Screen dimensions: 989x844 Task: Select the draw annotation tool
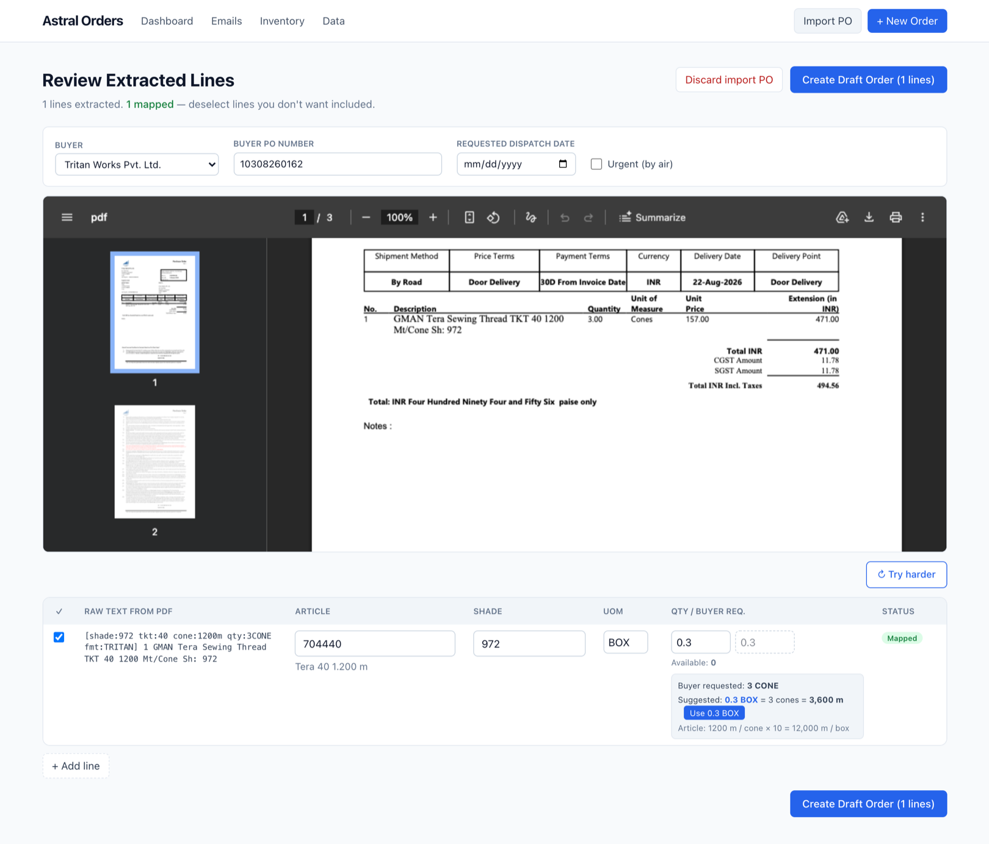[531, 217]
